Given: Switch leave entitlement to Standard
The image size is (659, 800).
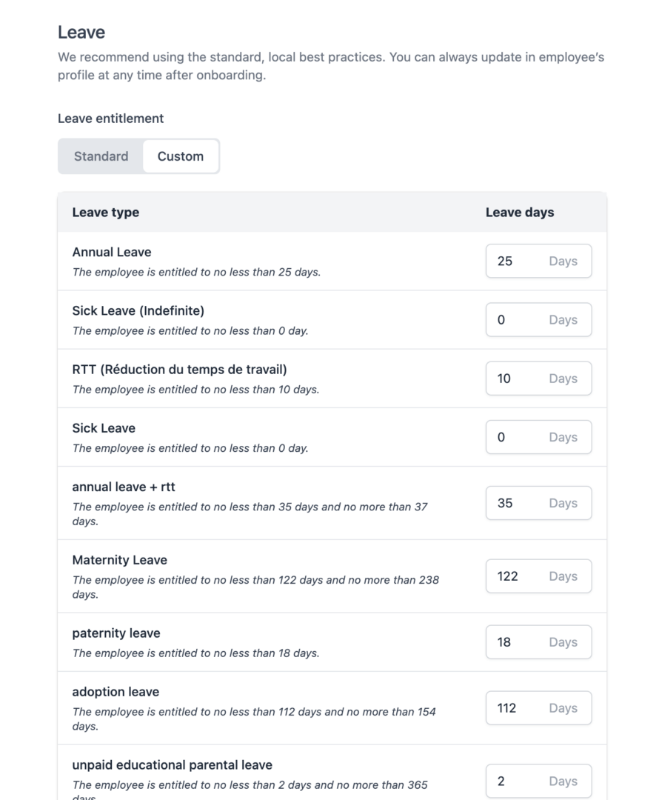Looking at the screenshot, I should [x=101, y=156].
